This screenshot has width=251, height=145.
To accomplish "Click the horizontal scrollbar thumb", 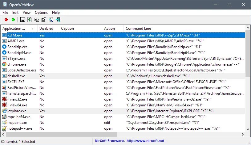I will coord(62,135).
